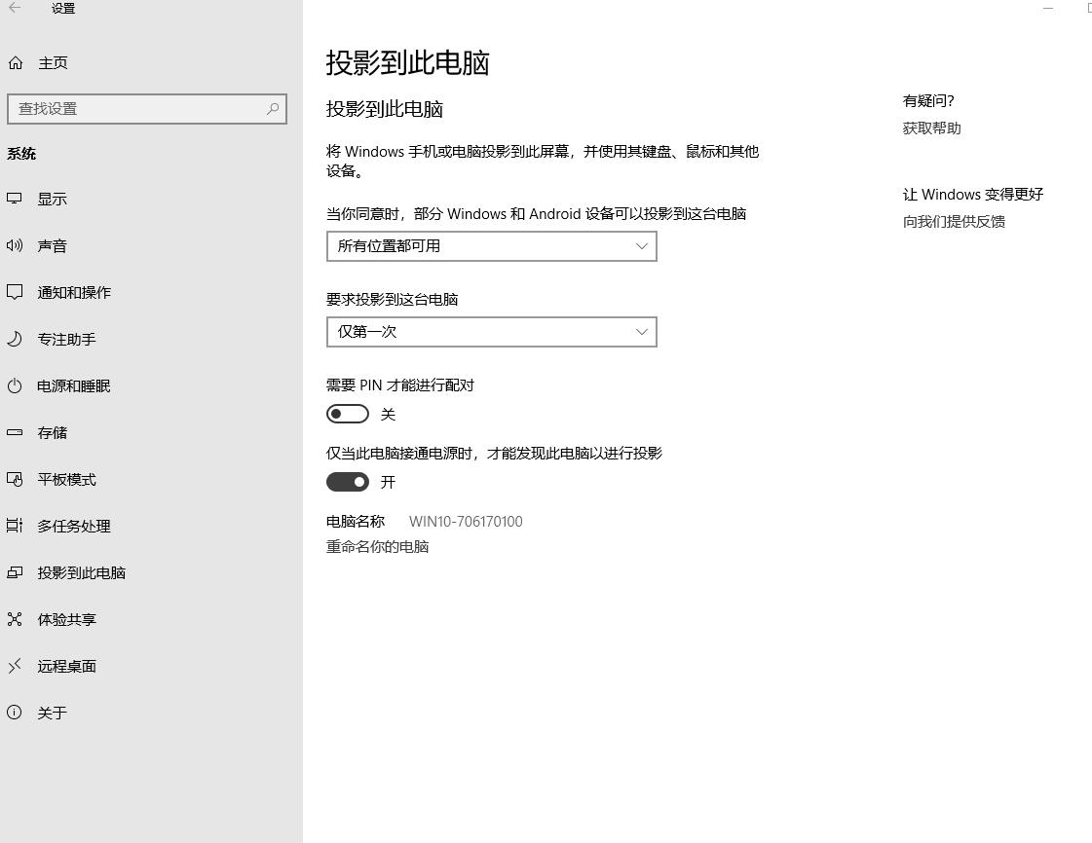Open 显示 (Display) settings in the sidebar
Image resolution: width=1092 pixels, height=843 pixels.
click(53, 199)
